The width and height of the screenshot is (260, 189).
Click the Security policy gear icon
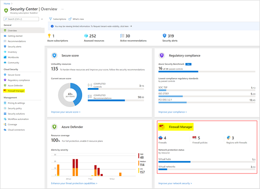click(5, 108)
